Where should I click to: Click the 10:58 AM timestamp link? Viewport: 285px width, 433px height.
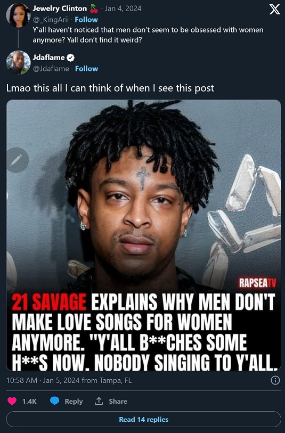point(21,380)
